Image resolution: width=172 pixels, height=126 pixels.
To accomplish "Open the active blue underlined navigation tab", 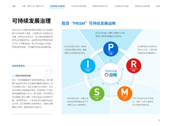I will pos(58,6).
